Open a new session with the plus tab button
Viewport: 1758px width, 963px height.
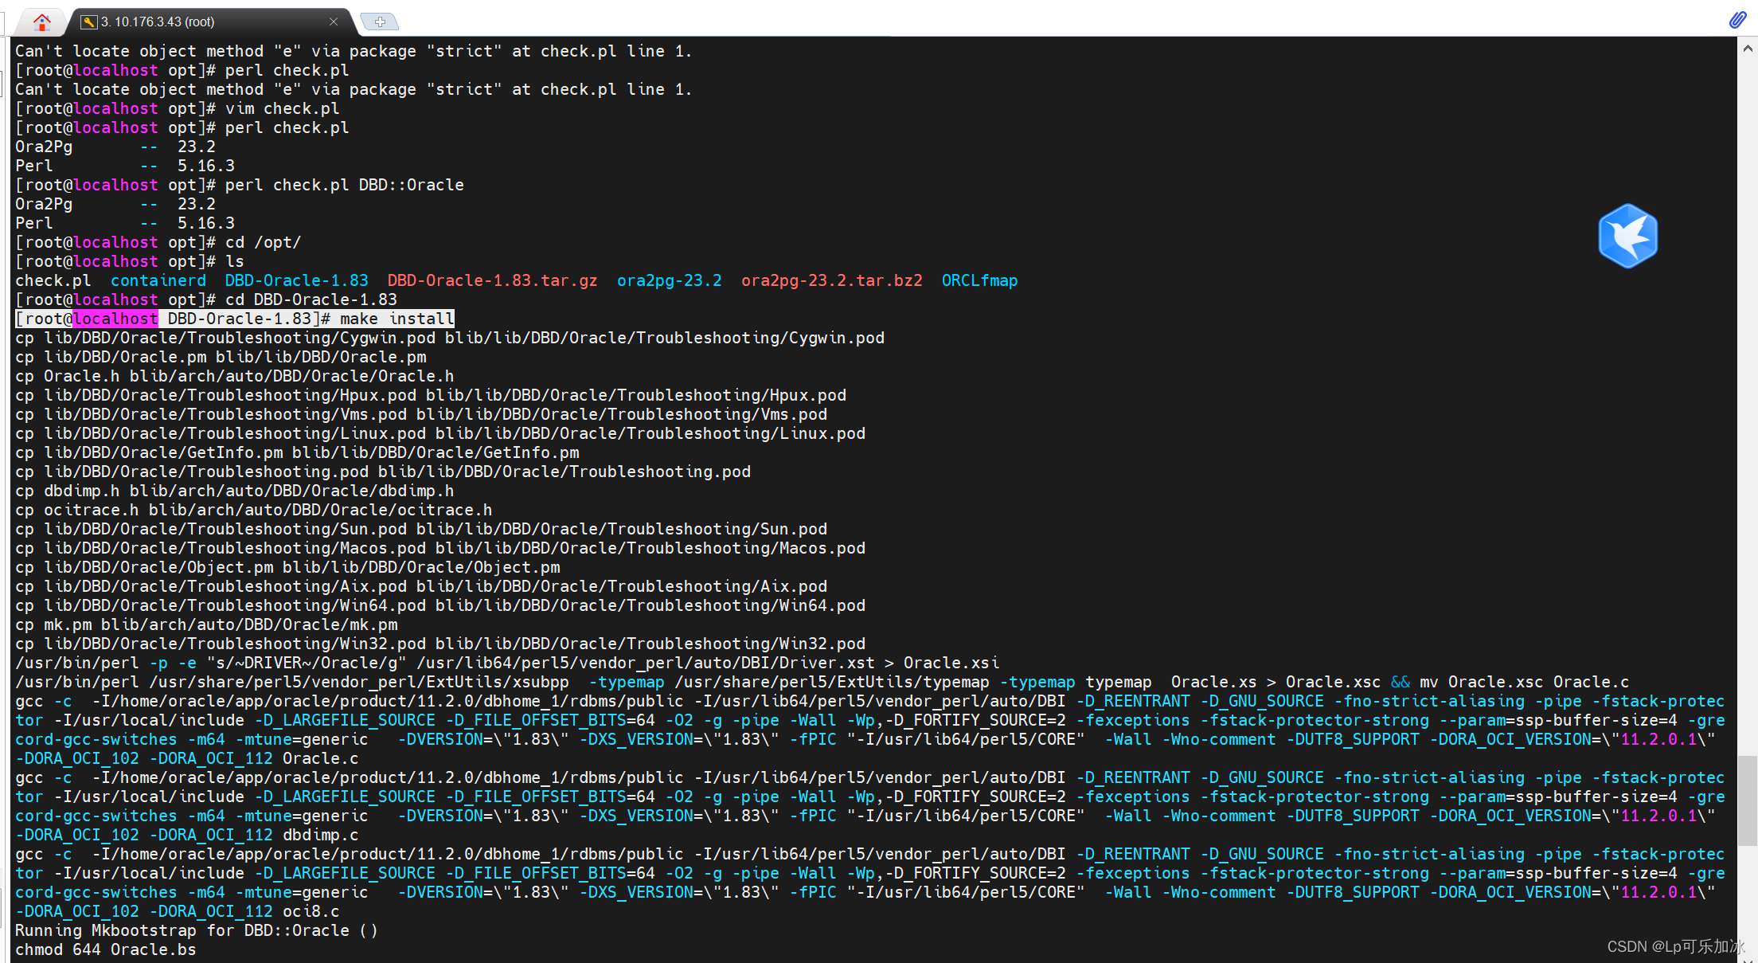379,22
